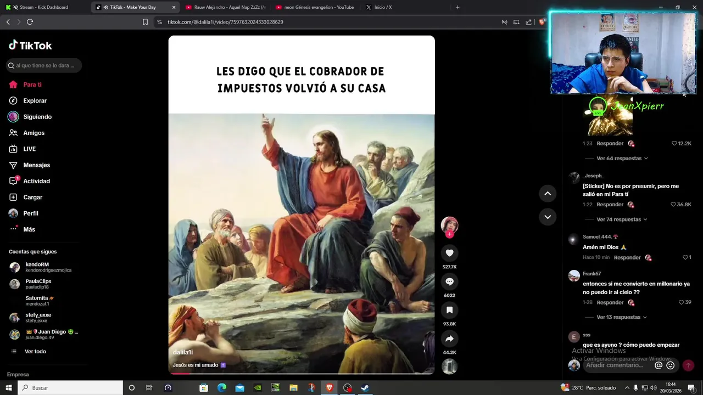The image size is (703, 395).
Task: Go back with the browser back arrow
Action: tap(8, 22)
